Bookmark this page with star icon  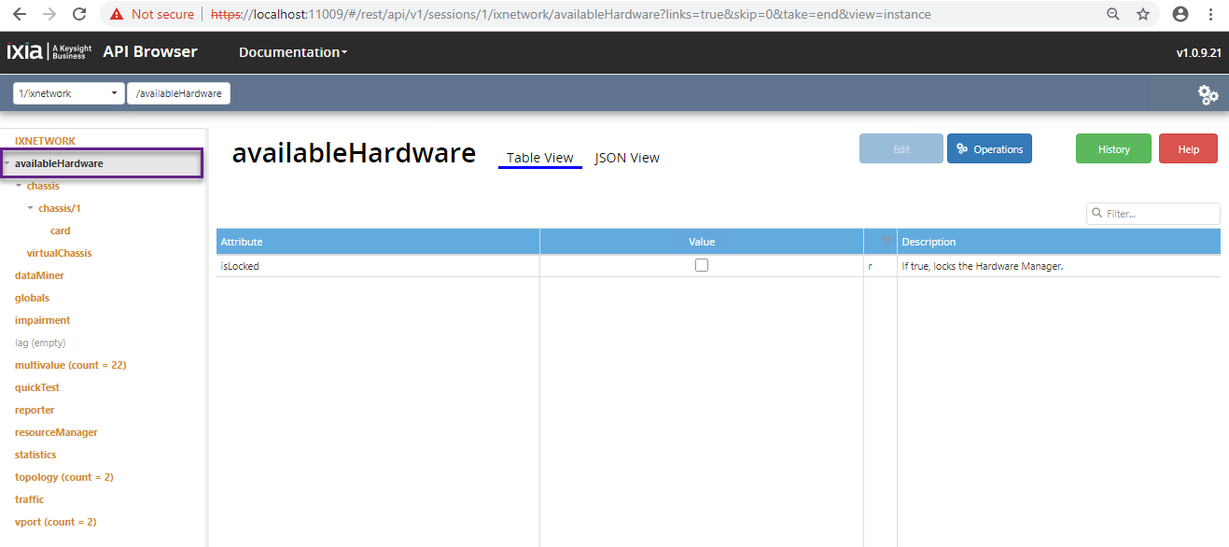click(1142, 14)
